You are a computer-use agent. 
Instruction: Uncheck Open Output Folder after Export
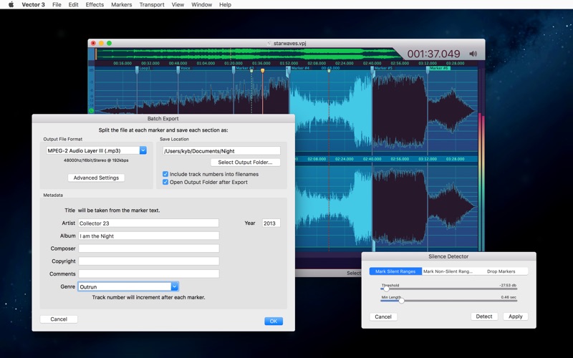point(165,182)
